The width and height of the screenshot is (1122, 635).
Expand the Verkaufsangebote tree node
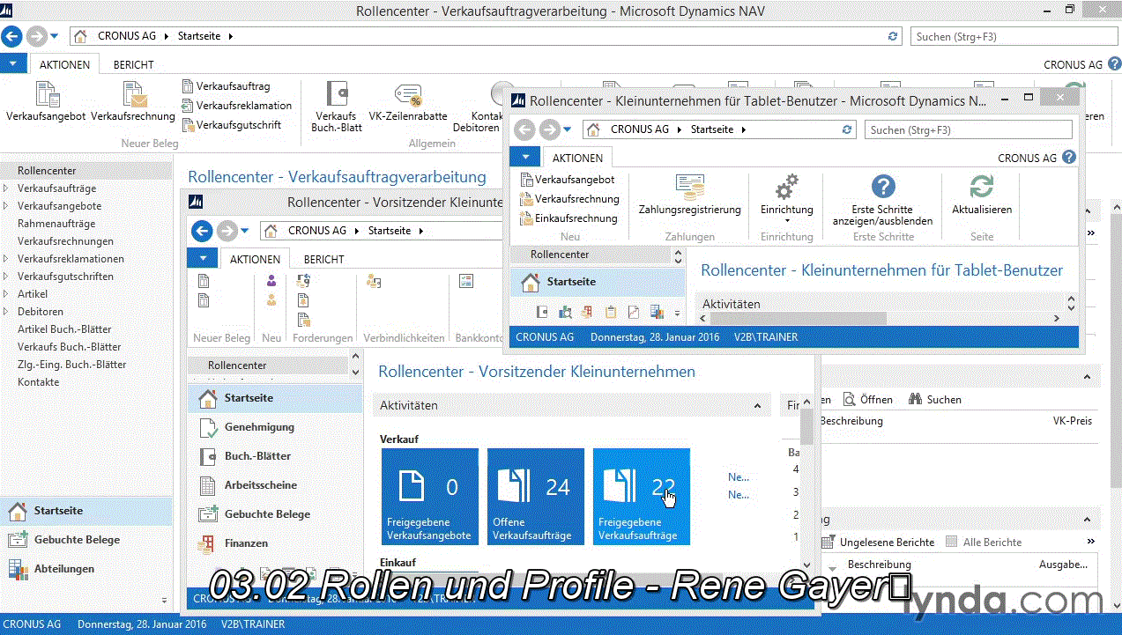click(6, 206)
